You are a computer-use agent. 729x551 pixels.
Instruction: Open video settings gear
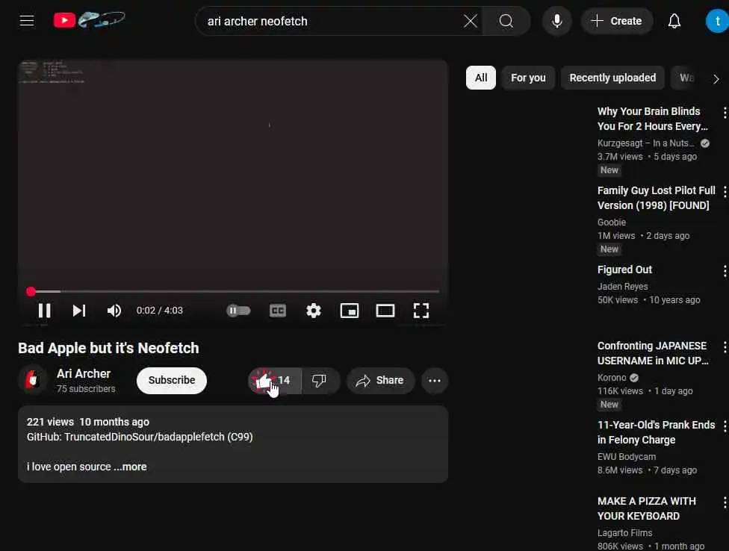(x=314, y=311)
